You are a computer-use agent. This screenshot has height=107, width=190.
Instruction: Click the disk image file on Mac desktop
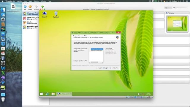(13, 8)
